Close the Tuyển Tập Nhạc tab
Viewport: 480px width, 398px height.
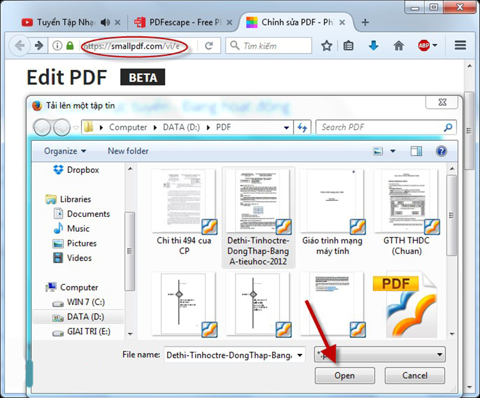[118, 22]
